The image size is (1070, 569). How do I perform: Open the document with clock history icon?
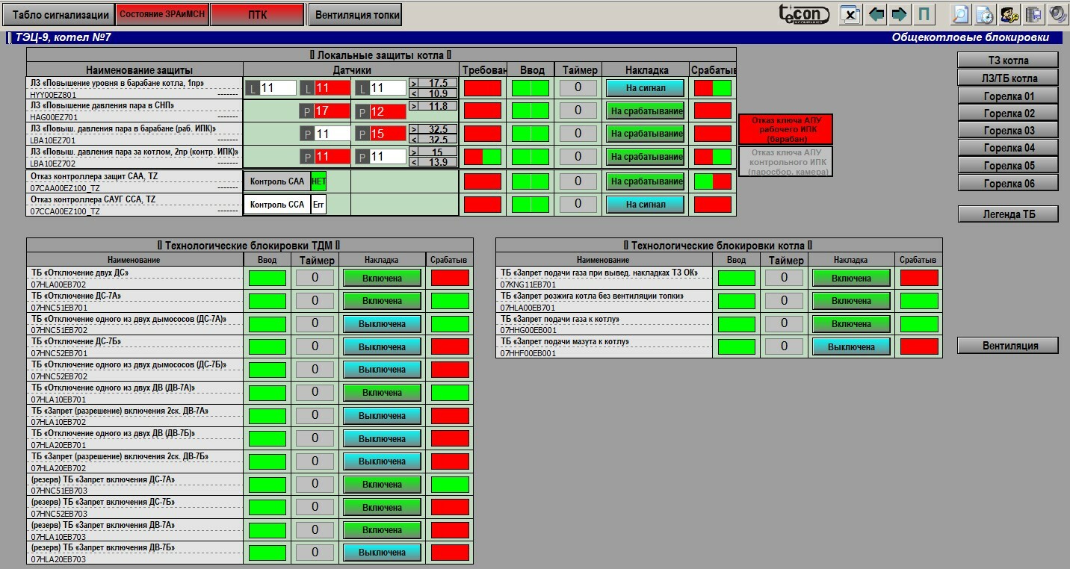click(x=985, y=14)
